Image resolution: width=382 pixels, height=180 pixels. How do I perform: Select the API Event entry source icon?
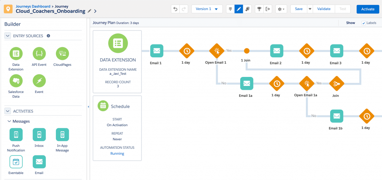pos(39,54)
